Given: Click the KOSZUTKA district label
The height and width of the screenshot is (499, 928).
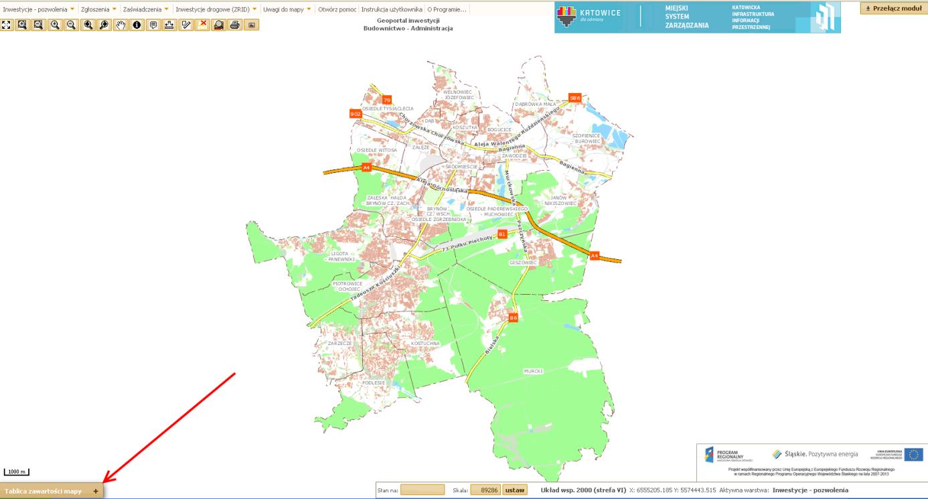Looking at the screenshot, I should [x=465, y=127].
